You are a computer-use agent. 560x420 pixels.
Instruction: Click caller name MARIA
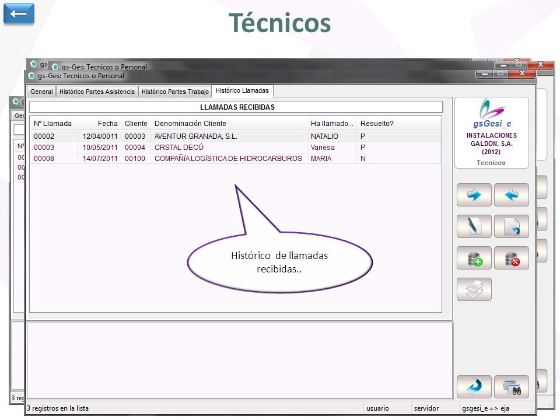tap(321, 159)
